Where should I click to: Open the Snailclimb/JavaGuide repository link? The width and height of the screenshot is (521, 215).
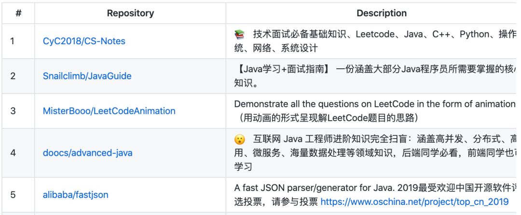pos(87,76)
